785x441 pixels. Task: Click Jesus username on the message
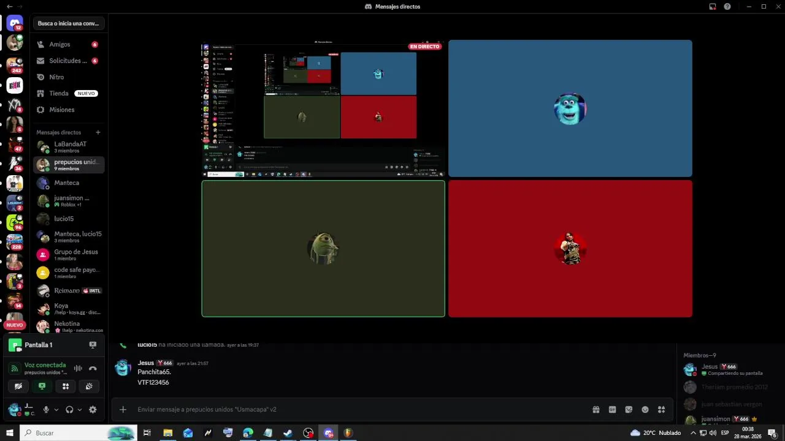(146, 363)
